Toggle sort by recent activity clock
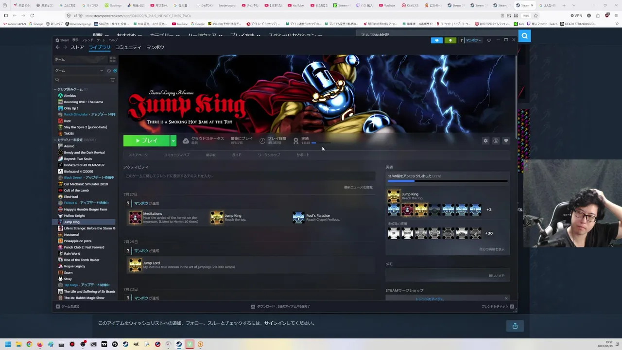Screen dimensions: 622x350 109,70
